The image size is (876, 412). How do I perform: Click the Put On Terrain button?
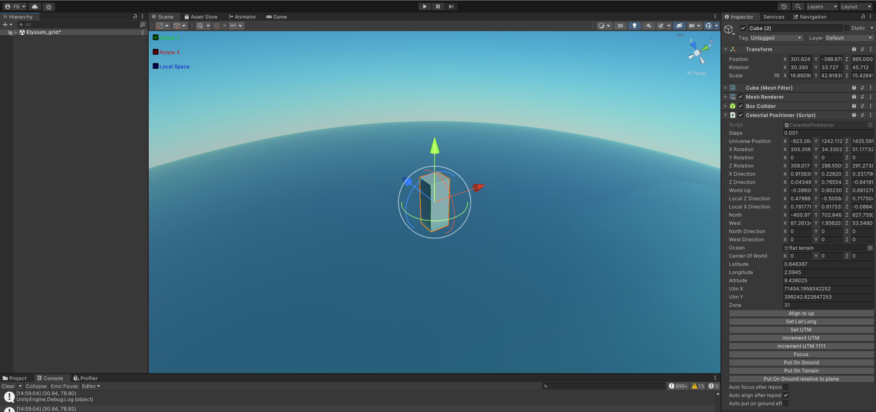tap(801, 370)
